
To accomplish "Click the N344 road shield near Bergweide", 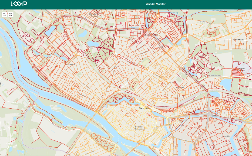I will click(x=214, y=115).
